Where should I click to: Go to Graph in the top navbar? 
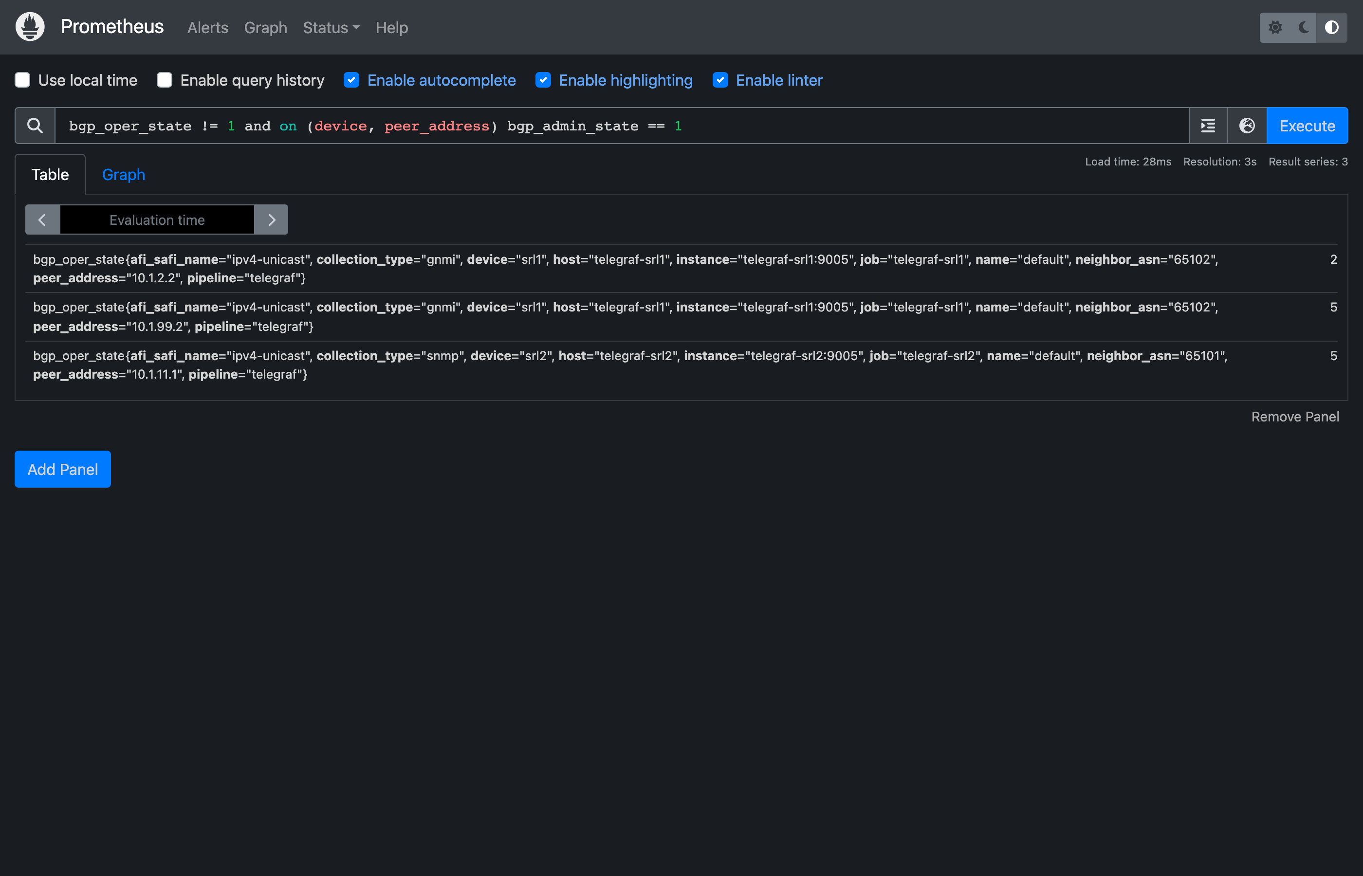tap(266, 27)
